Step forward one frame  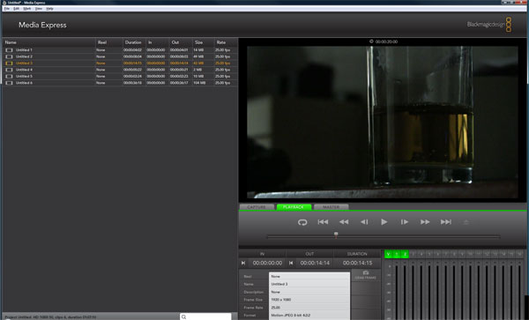(x=404, y=222)
